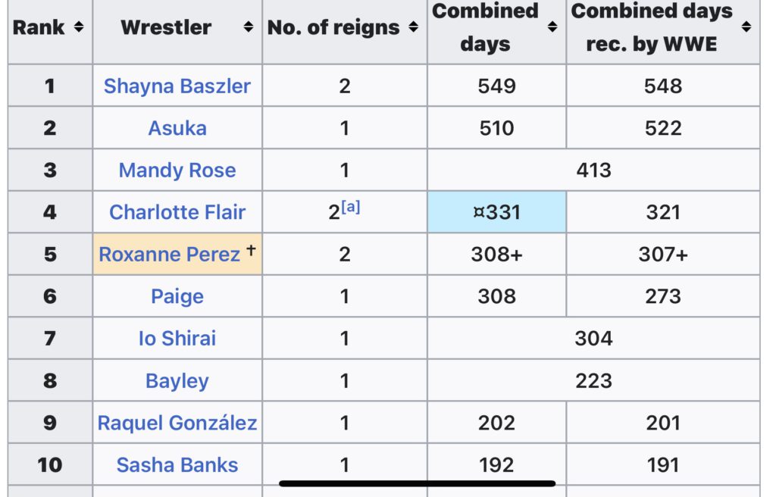Sort table by Rank column arrows
The image size is (776, 497).
78,28
